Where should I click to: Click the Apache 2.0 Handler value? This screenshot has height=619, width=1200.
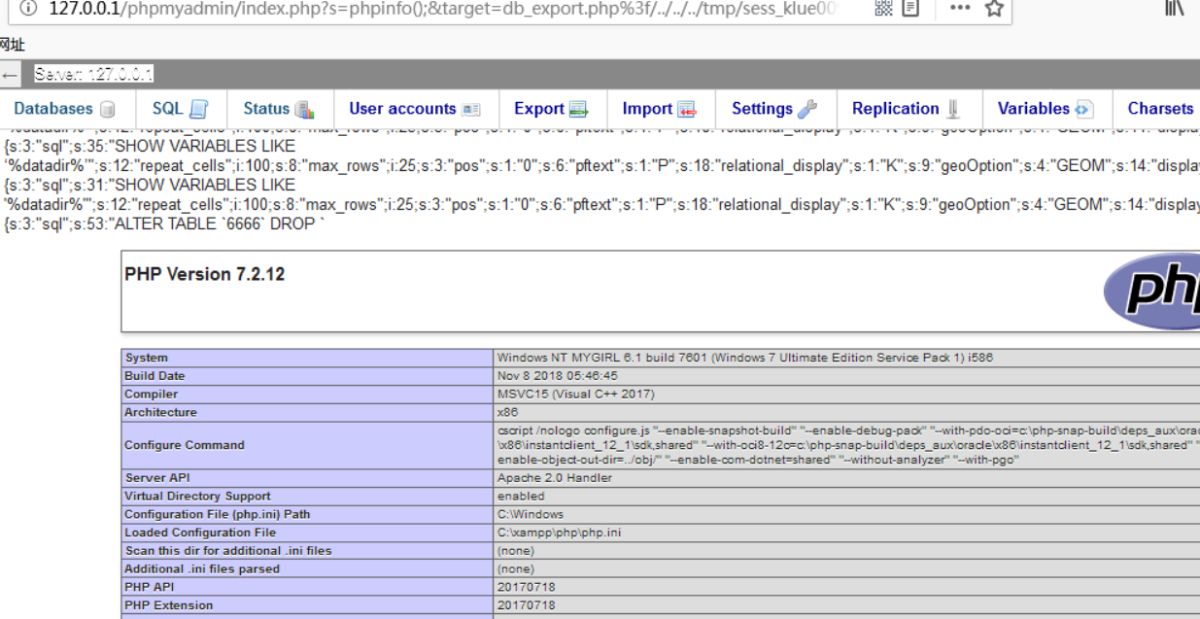click(553, 478)
